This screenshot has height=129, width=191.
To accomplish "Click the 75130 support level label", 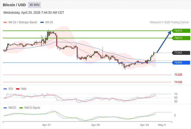I will click(x=178, y=75).
